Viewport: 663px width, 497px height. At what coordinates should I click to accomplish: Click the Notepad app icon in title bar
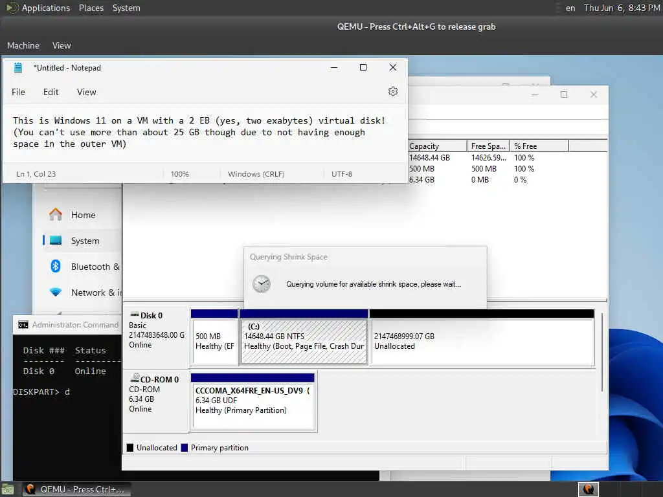[x=17, y=67]
